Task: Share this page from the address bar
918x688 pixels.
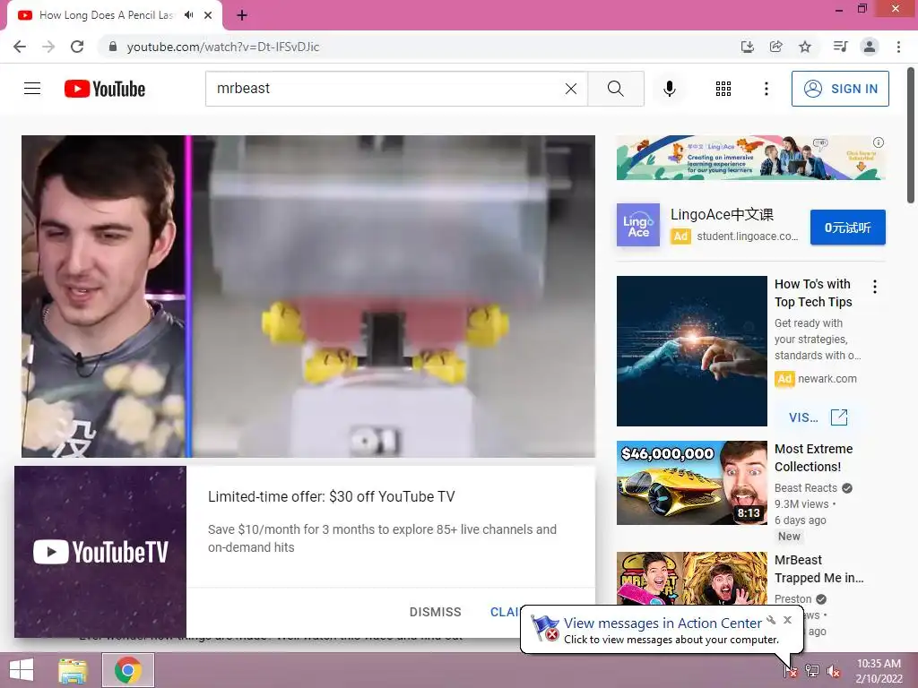Action: (776, 47)
